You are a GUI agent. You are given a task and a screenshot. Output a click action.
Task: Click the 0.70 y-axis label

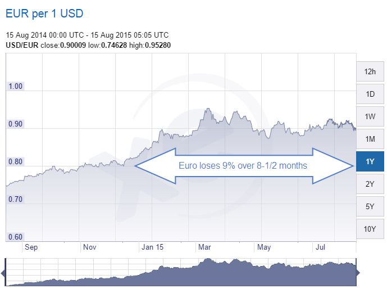point(16,199)
